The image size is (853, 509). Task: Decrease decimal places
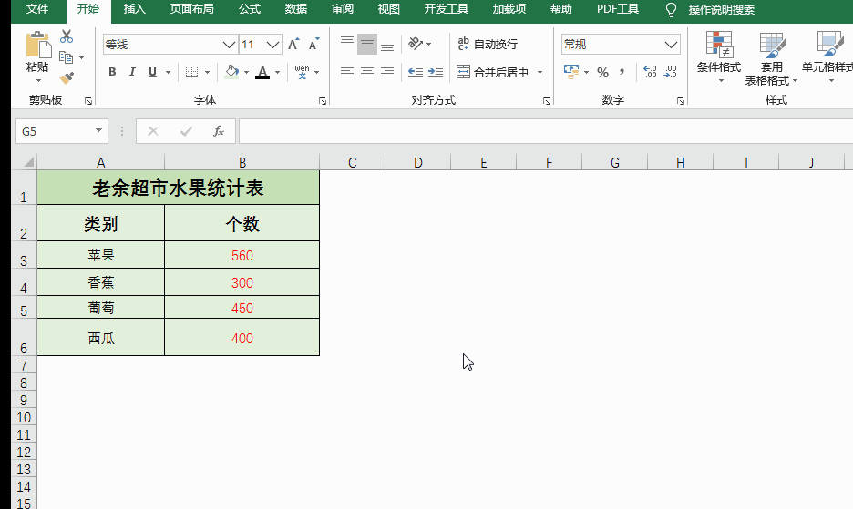click(671, 72)
